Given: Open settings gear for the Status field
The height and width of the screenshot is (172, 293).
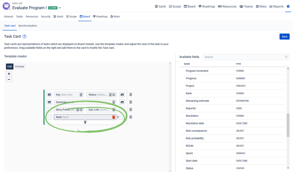Looking at the screenshot, I should pos(114,95).
